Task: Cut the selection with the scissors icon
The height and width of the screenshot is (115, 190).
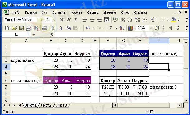Action: (61, 28)
